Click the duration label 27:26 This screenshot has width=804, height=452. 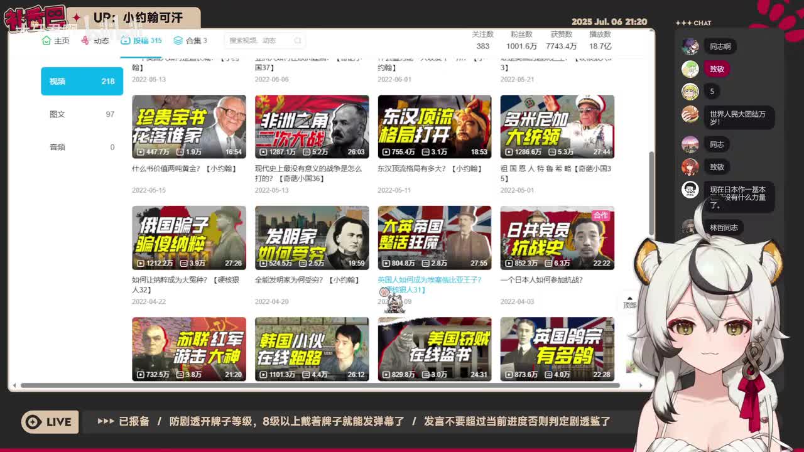click(x=233, y=264)
